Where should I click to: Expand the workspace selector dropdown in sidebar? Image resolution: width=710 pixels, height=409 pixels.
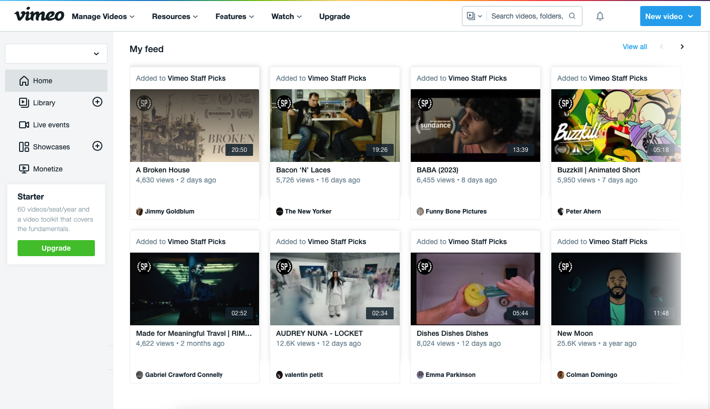point(56,54)
